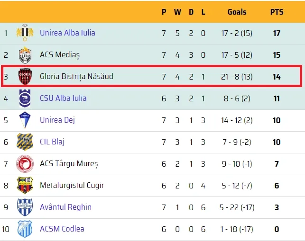
Task: Click the Metalurgistul Cugir crest
Action: 25,186
